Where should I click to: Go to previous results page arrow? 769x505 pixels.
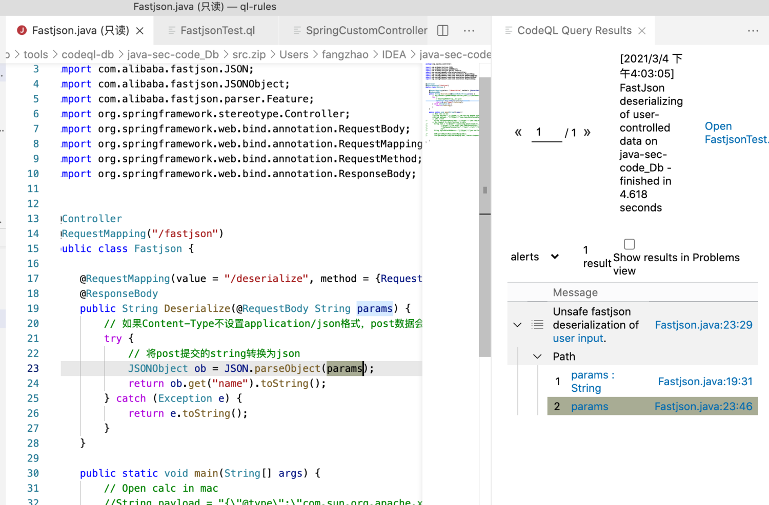coord(518,133)
